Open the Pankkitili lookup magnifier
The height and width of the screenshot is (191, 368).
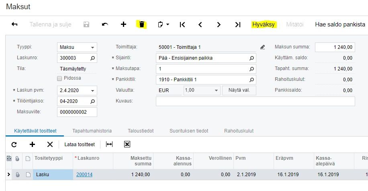click(x=251, y=80)
